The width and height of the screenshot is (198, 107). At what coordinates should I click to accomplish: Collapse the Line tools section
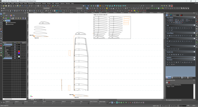tap(194, 25)
